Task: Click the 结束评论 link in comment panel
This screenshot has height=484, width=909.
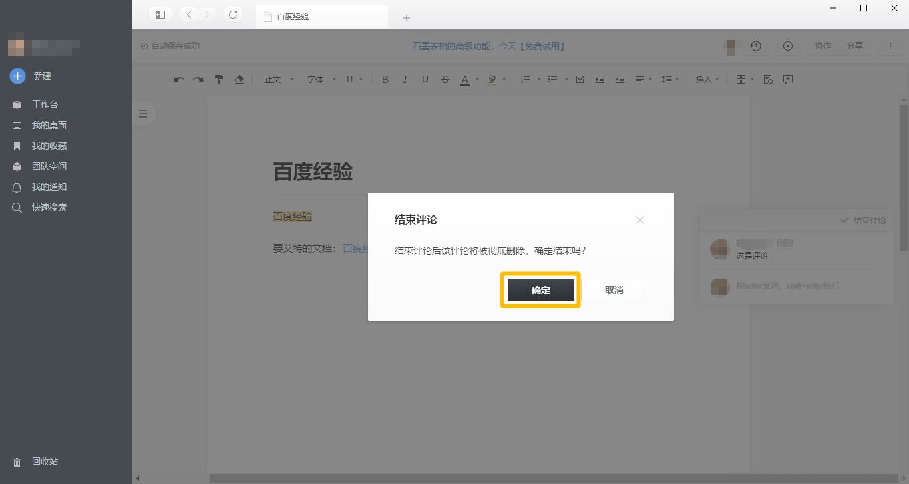Action: coord(863,220)
